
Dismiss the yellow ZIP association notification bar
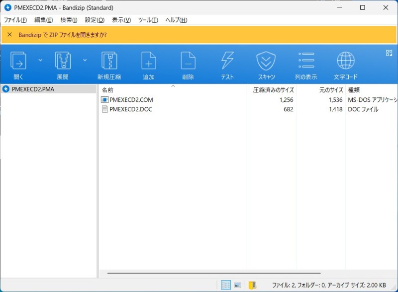pos(9,35)
